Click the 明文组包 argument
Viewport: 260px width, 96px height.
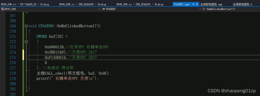coord(76,73)
